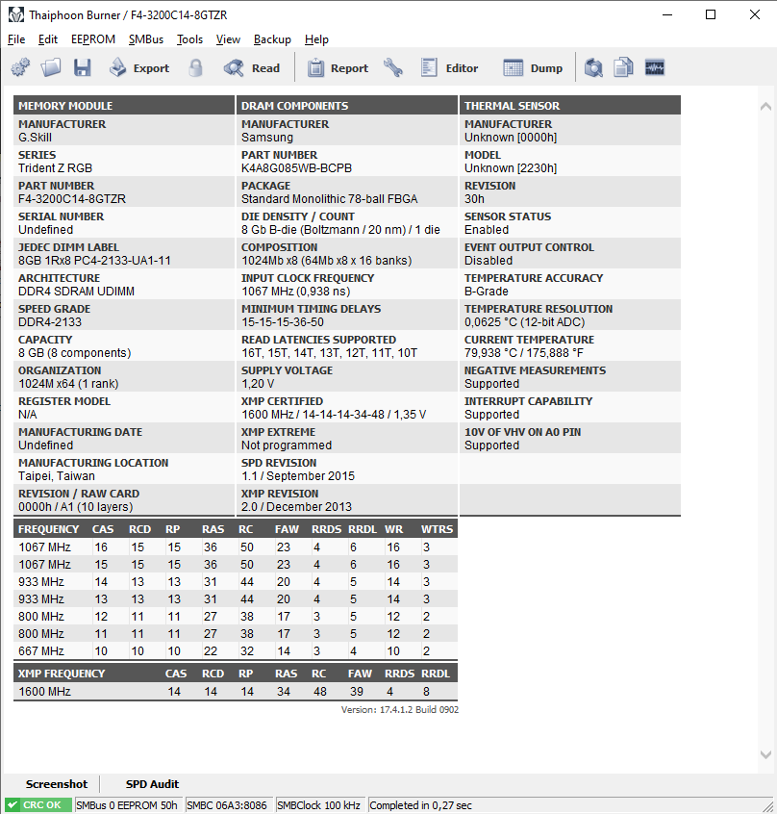The height and width of the screenshot is (814, 777).
Task: Click the B-Grade temperature accuracy value
Action: pyautogui.click(x=487, y=292)
